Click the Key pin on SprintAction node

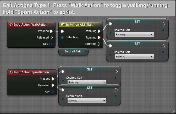52,91
